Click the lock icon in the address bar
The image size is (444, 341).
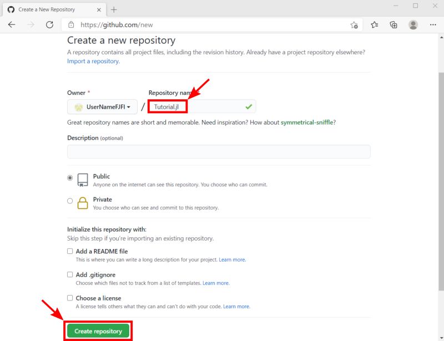71,24
